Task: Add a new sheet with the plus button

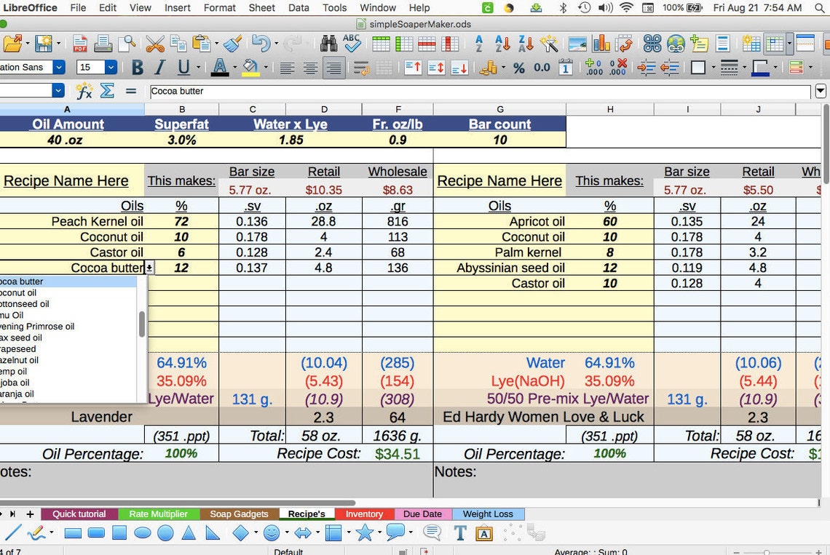Action: tap(30, 514)
